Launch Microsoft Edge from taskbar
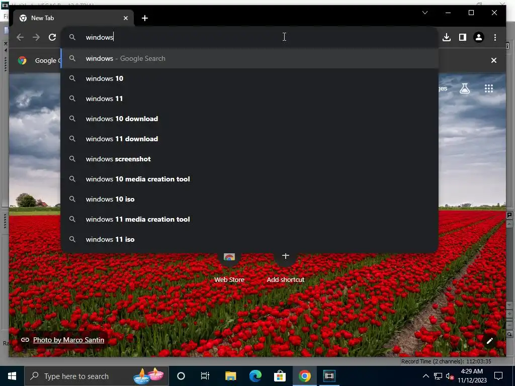Screen dimensions: 515x386 255,376
